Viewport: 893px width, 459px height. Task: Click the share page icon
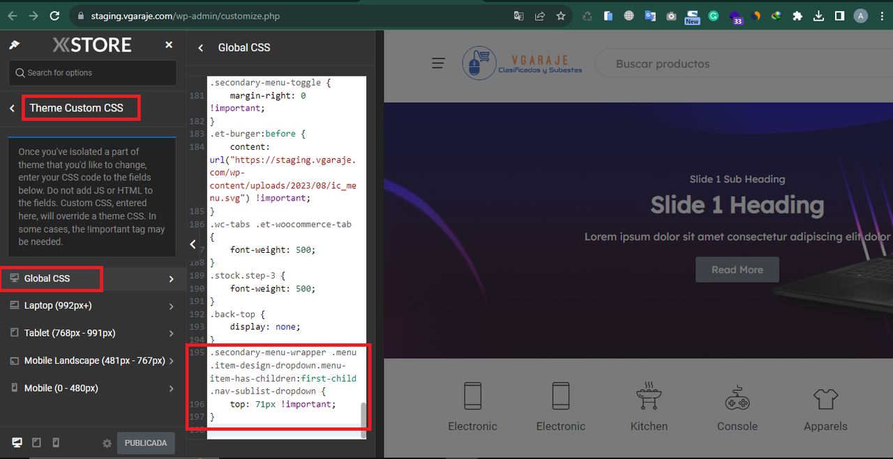540,15
